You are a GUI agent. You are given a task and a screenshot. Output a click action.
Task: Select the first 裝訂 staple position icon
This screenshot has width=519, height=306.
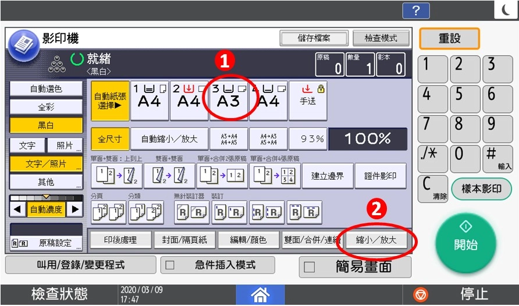tap(229, 212)
